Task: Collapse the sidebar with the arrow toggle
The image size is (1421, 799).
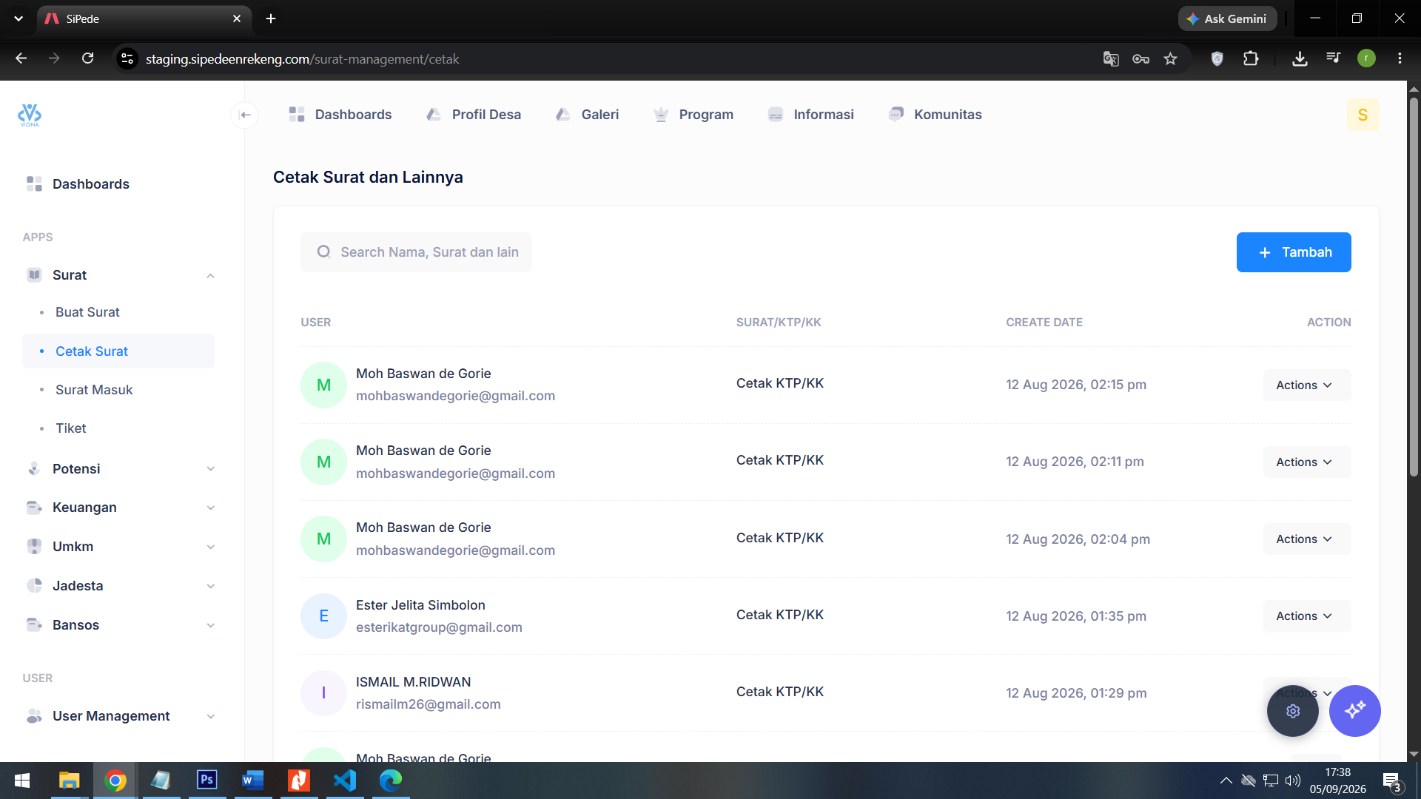Action: point(245,115)
